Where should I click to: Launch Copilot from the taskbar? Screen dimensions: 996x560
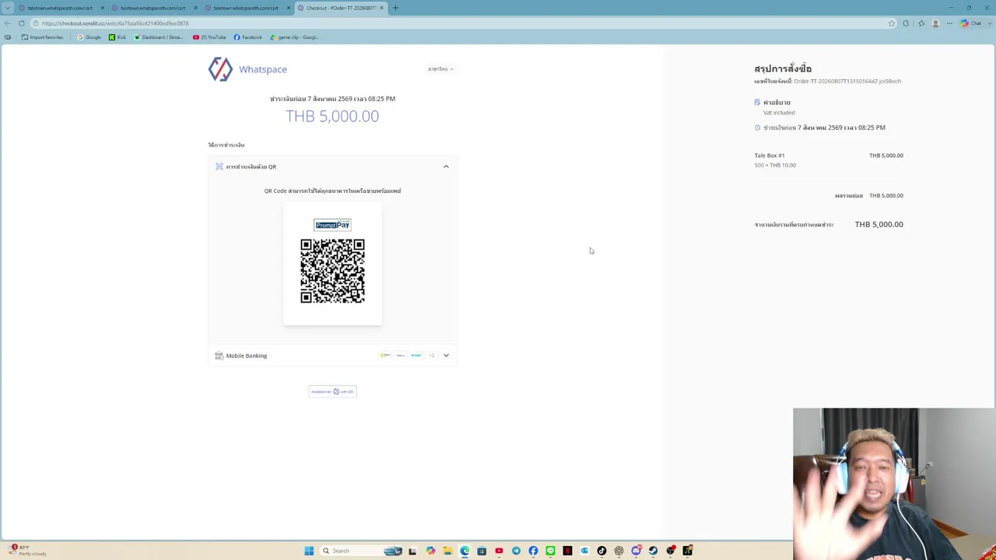pos(430,551)
